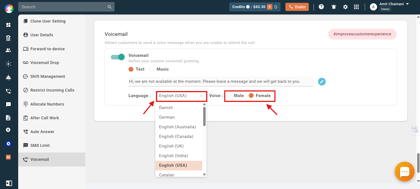Open Voicemail Drop menu item
This screenshot has height=189, width=420.
pyautogui.click(x=52, y=63)
